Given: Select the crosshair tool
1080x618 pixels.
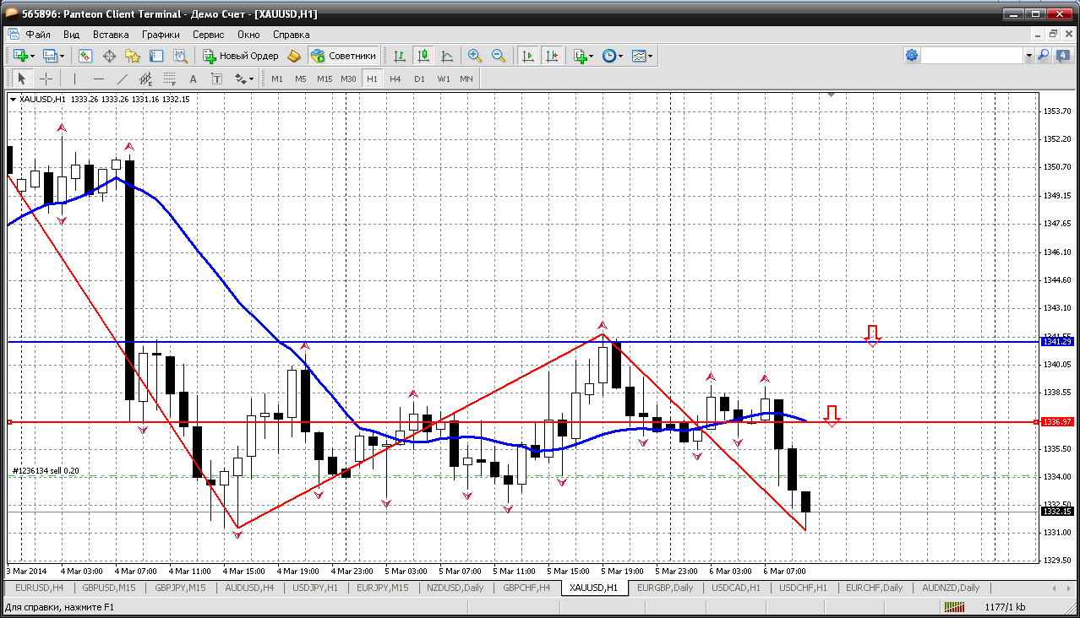Looking at the screenshot, I should 46,79.
